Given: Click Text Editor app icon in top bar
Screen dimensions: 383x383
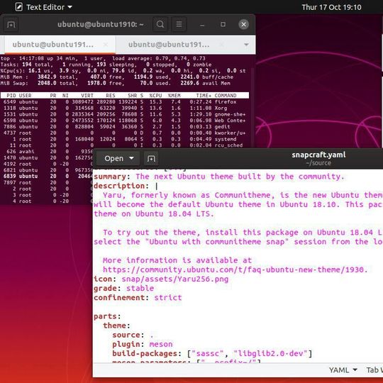Looking at the screenshot, I should click(x=19, y=7).
